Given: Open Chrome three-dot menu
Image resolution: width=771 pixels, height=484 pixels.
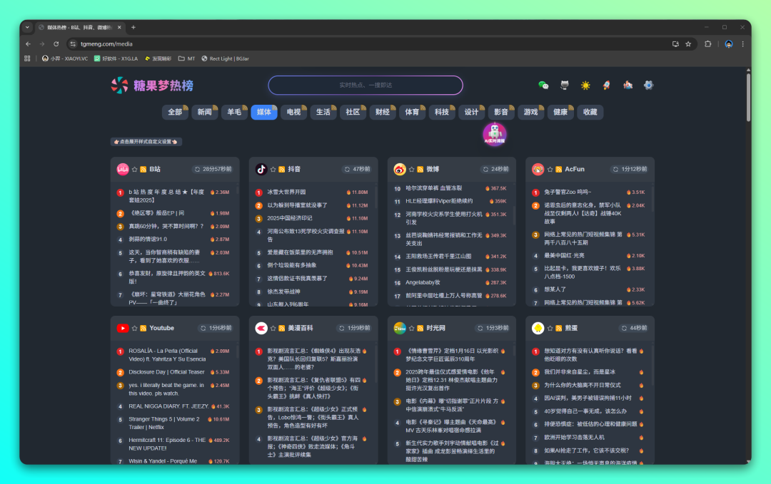Looking at the screenshot, I should point(742,44).
